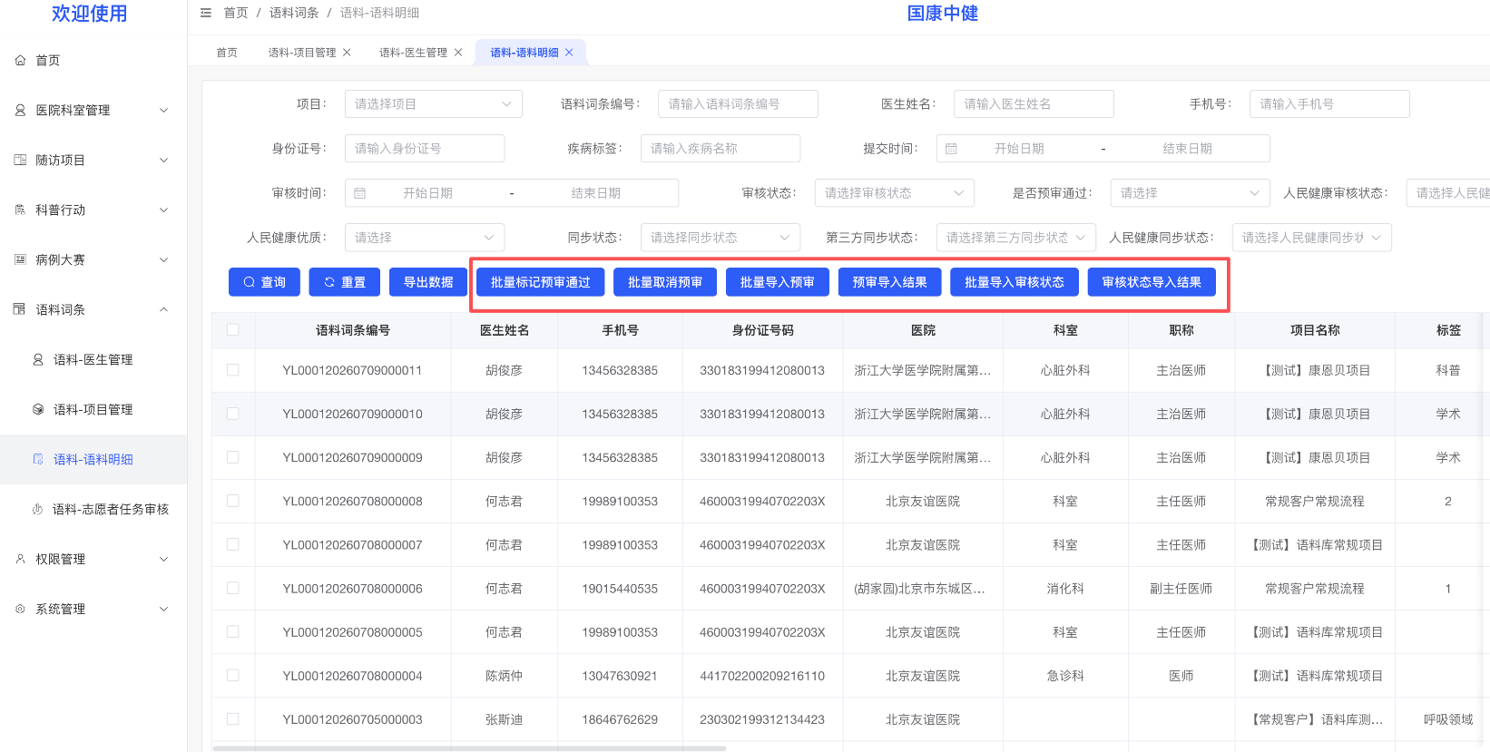Viewport: 1490px width, 752px height.
Task: Click 审核时间 结束日期 field
Action: pos(596,192)
